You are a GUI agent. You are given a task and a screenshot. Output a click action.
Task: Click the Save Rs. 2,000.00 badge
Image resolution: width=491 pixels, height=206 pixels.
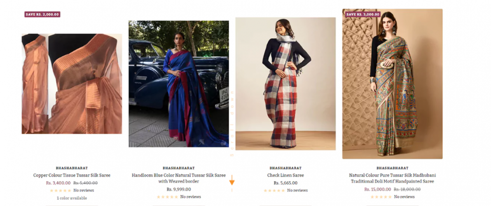(x=42, y=14)
